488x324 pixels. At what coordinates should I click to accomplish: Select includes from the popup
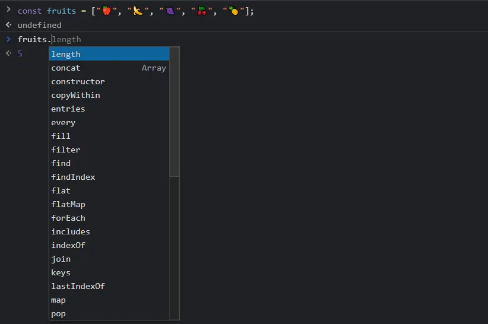coord(109,231)
